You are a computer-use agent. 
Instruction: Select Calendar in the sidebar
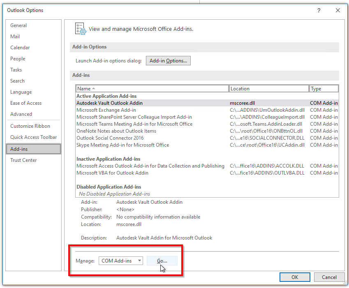[x=20, y=48]
